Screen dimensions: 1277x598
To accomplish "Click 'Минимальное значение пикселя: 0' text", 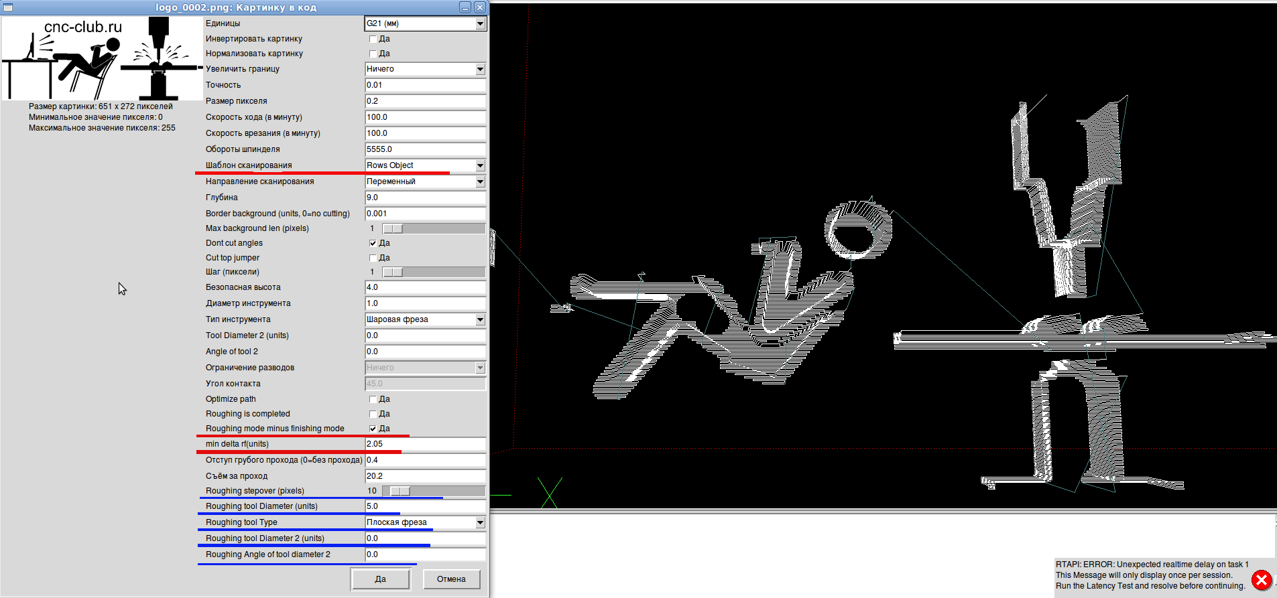I will (96, 117).
